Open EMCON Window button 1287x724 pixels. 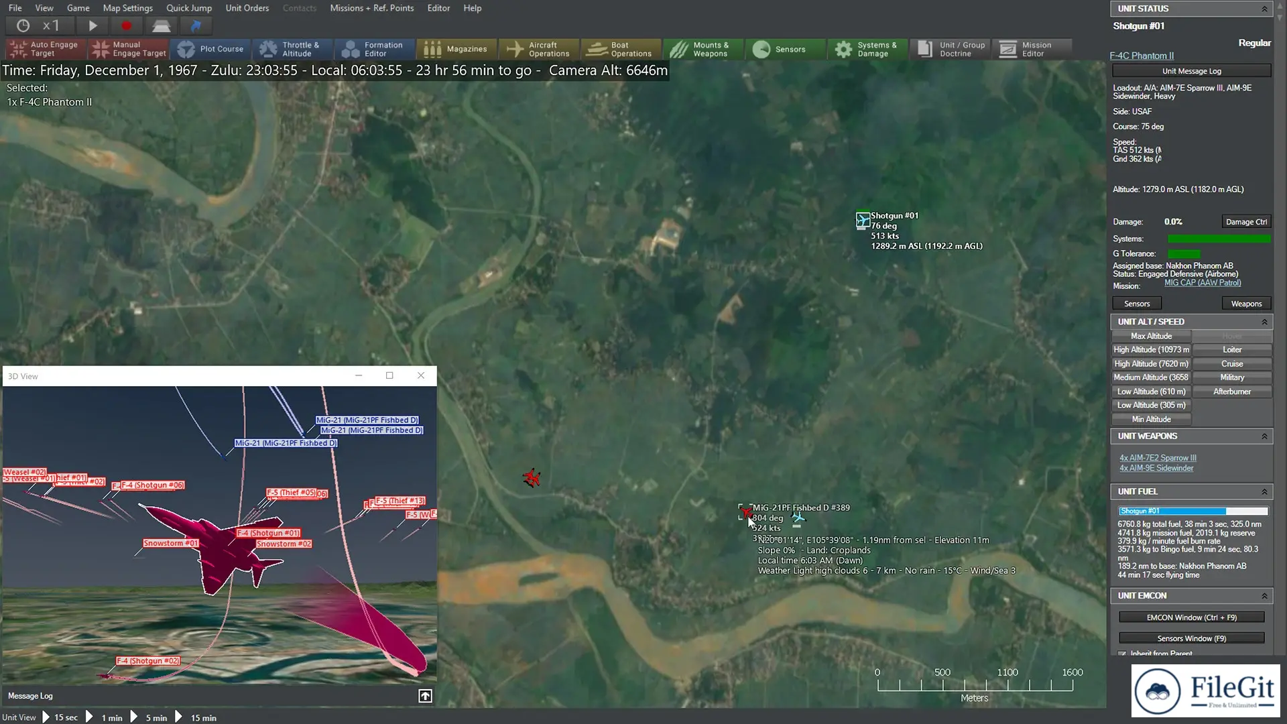pos(1191,617)
